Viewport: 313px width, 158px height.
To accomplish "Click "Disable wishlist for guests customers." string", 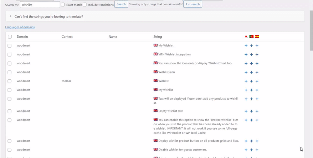I will pyautogui.click(x=183, y=150).
